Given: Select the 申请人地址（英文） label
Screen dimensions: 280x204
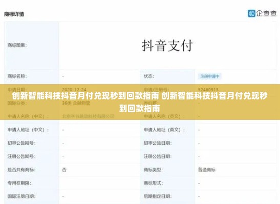Looking at the screenshot, I should 164,130.
